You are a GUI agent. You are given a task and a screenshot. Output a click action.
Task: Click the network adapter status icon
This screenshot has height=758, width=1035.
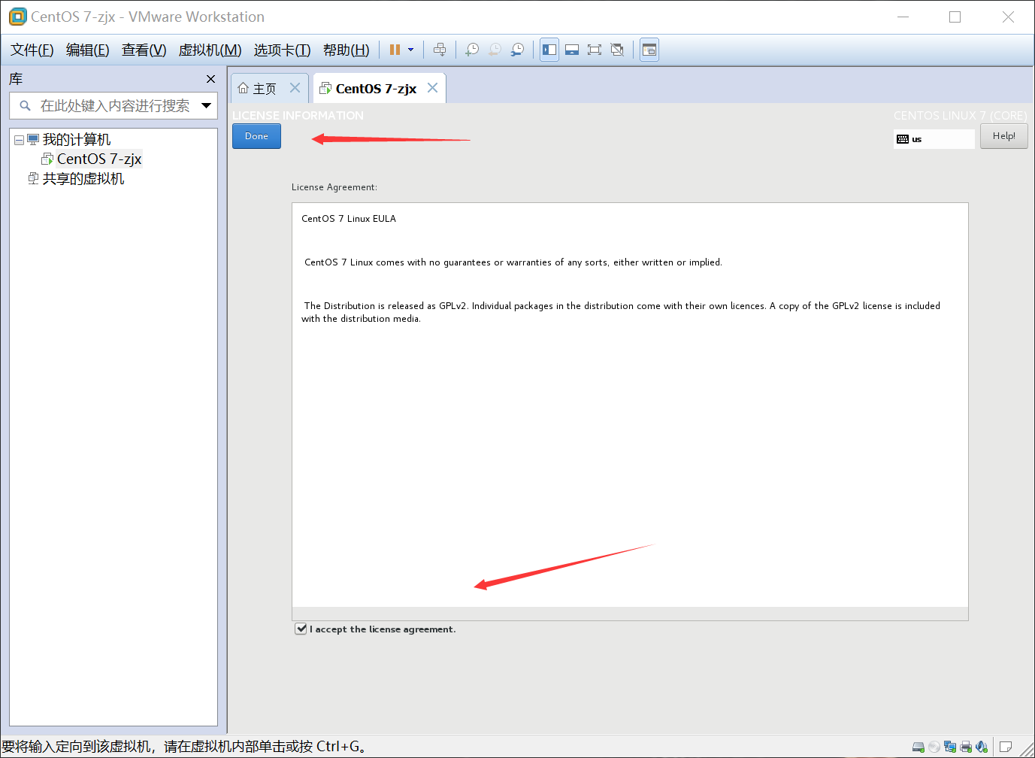pos(950,747)
